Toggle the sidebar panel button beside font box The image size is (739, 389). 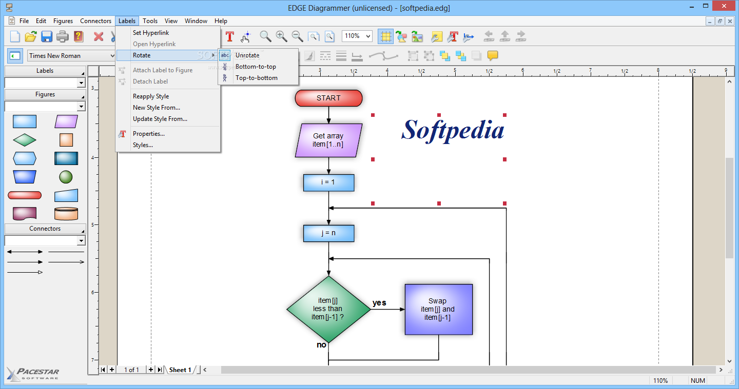(x=15, y=55)
